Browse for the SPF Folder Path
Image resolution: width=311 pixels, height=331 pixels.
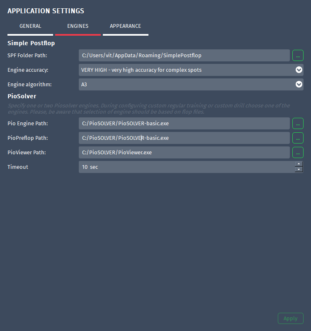point(298,56)
